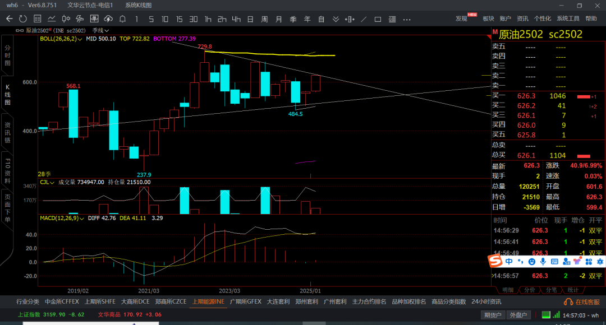The width and height of the screenshot is (606, 325).
Task: Open the multi-period chart icon in toolbar
Action: click(80, 18)
